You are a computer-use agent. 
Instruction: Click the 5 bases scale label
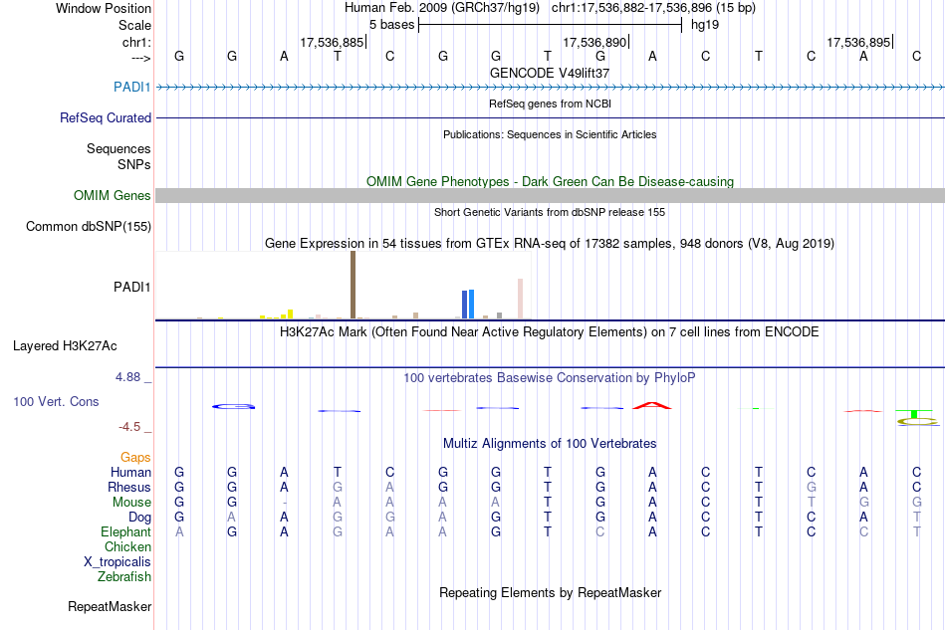click(x=391, y=25)
